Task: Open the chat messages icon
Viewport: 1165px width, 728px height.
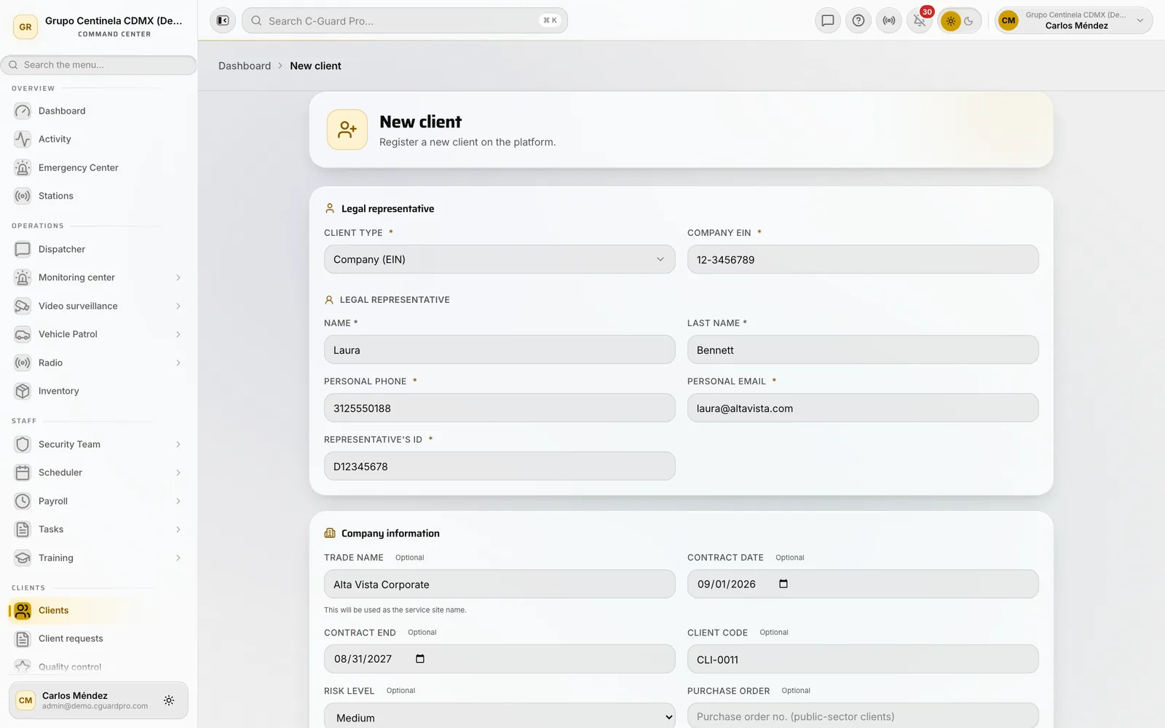Action: [828, 20]
